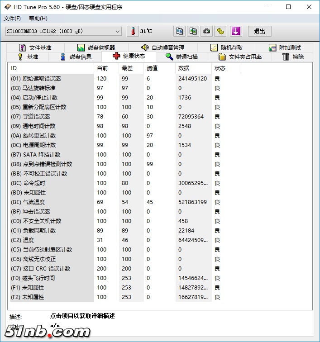The height and width of the screenshot is (342, 320).
Task: Select row (BB) 不可校正错误计数
Action: coord(125,174)
